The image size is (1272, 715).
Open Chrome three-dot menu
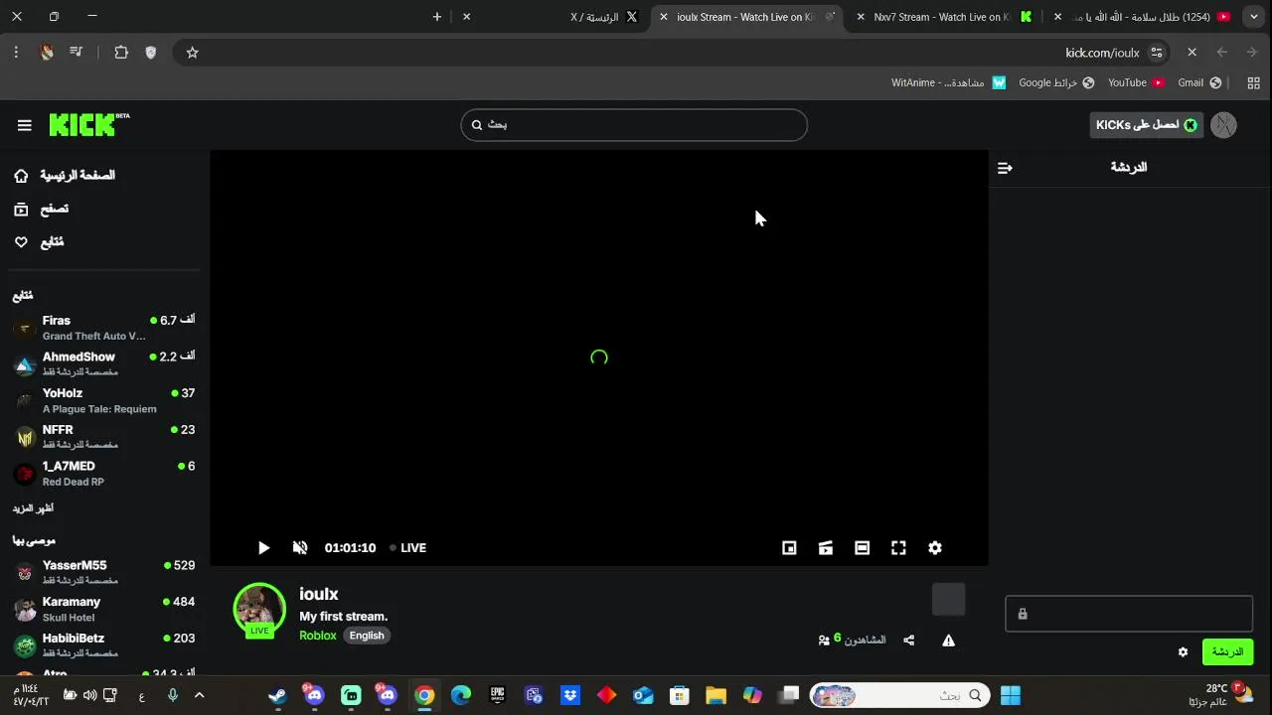pos(16,53)
